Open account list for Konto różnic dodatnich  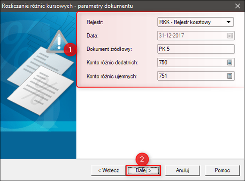(229, 62)
